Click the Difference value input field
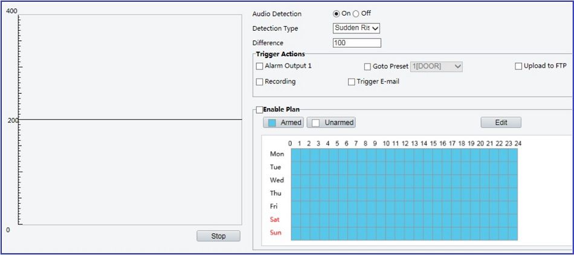The height and width of the screenshot is (255, 574). [x=357, y=43]
